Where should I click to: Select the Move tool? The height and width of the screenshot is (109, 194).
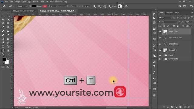3,15
